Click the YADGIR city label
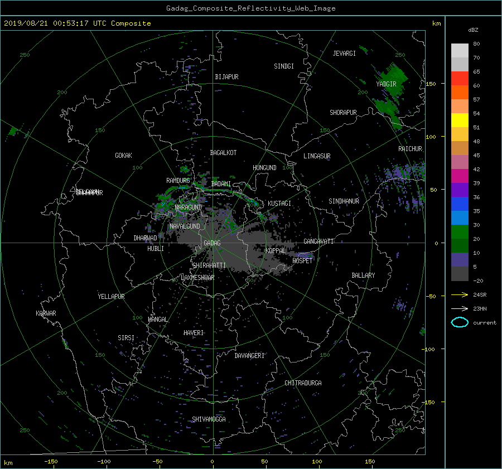 pos(386,84)
